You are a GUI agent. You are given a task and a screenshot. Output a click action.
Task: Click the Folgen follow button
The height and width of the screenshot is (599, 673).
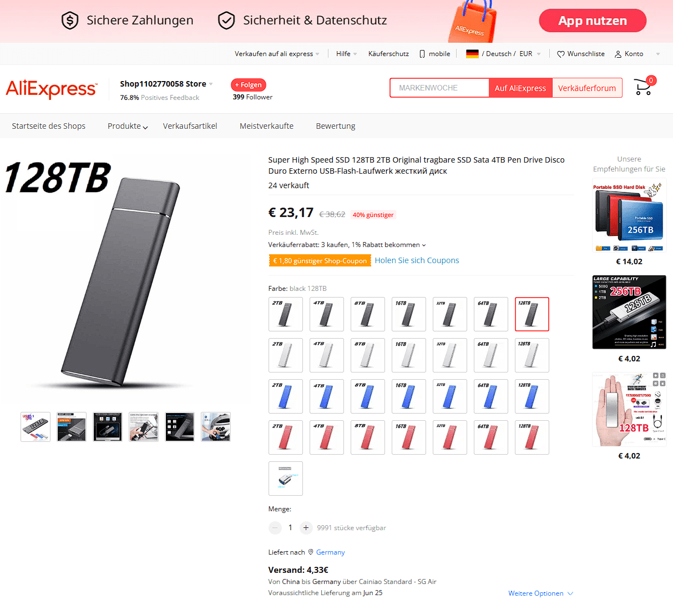click(x=249, y=85)
